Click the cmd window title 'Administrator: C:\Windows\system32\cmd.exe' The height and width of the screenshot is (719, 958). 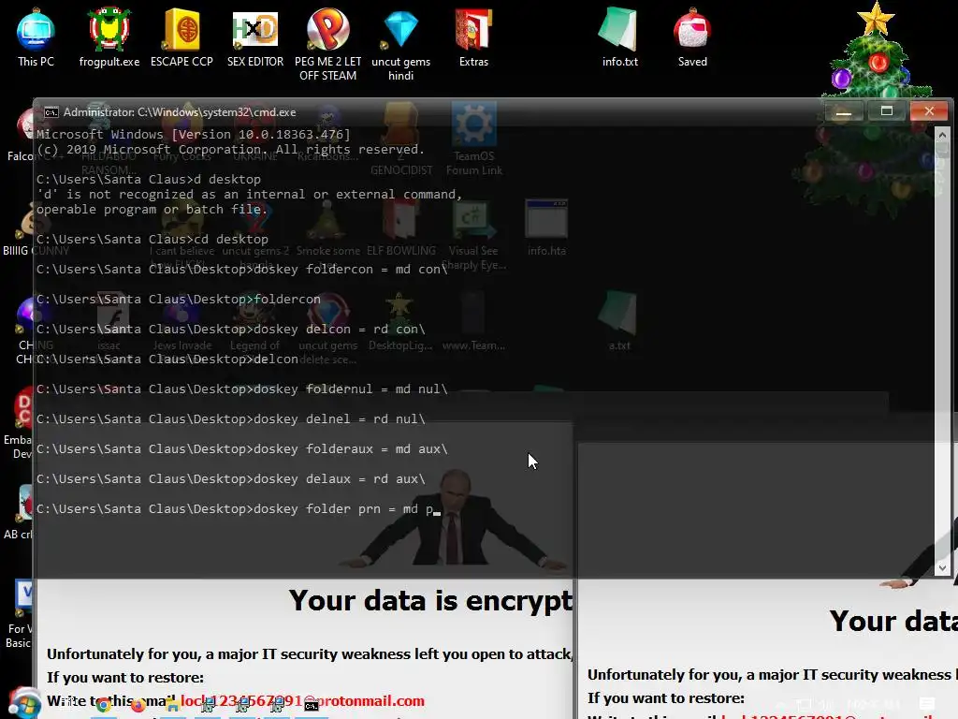180,112
